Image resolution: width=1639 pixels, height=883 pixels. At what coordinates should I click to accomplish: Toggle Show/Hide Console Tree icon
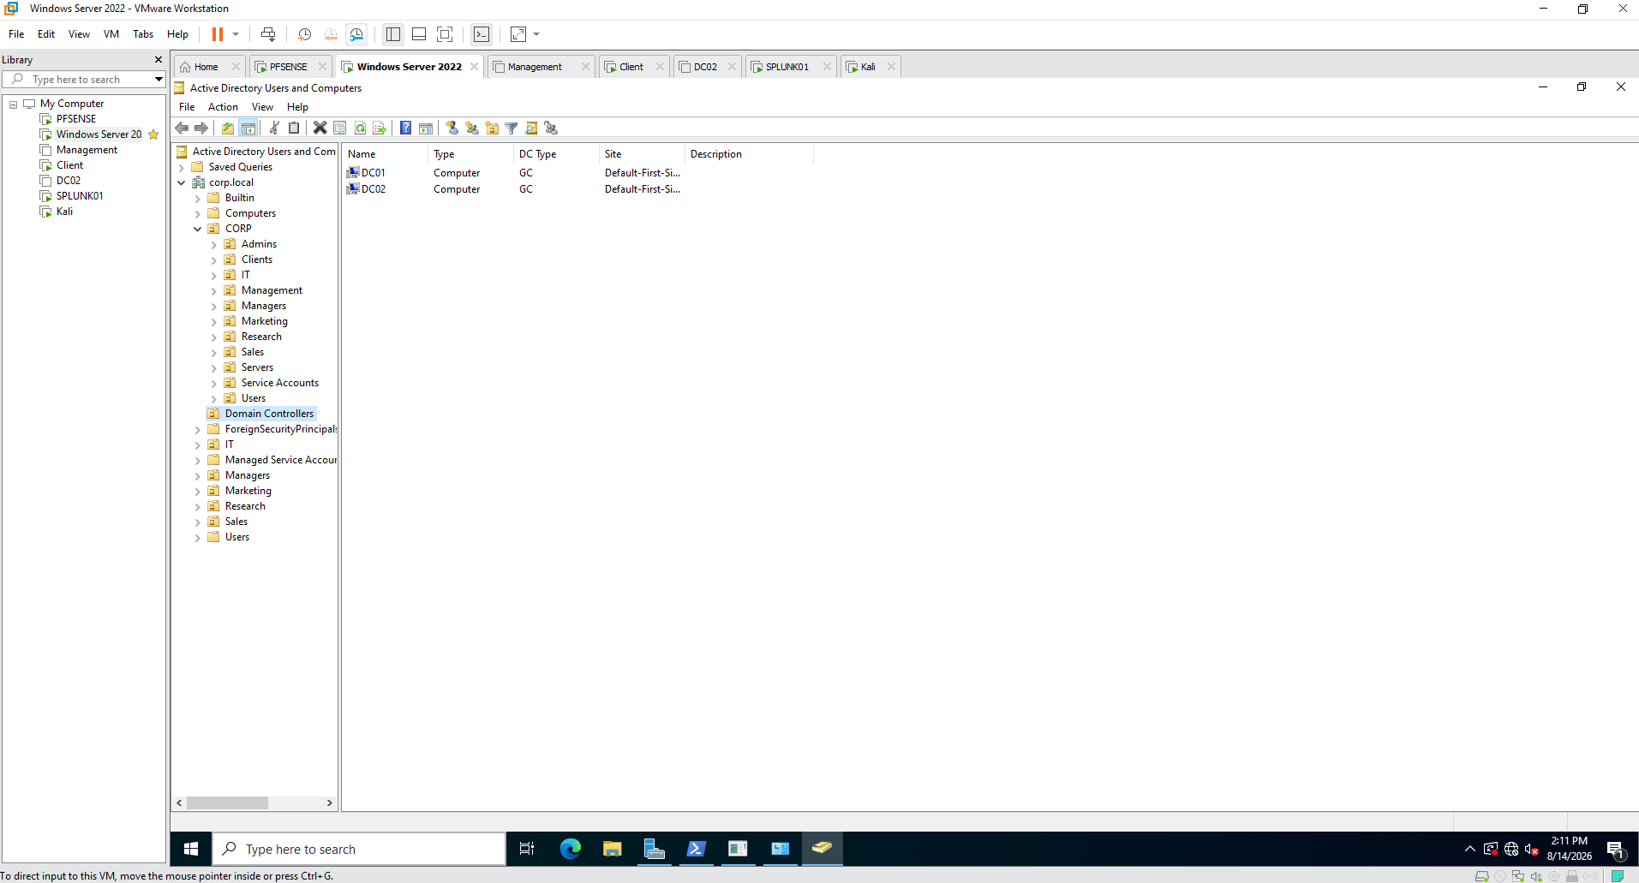[x=248, y=128]
